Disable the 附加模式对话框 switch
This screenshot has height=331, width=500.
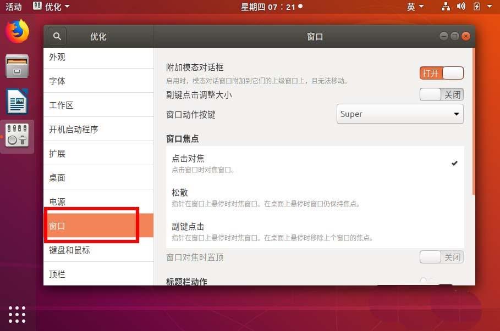[x=442, y=72]
